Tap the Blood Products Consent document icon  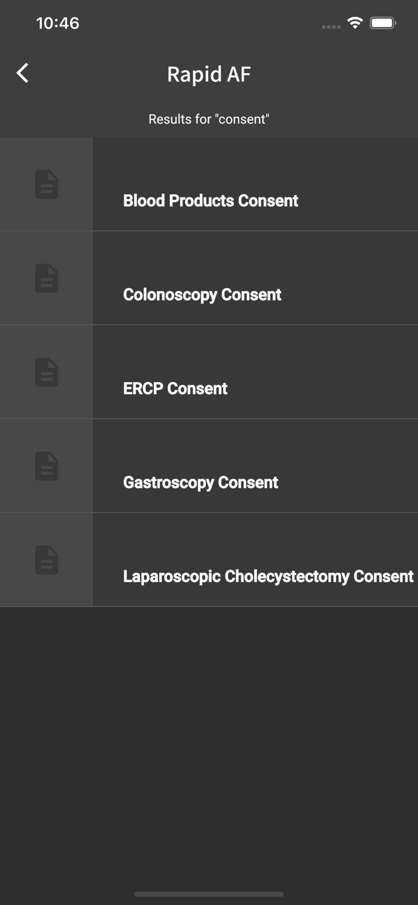46,185
